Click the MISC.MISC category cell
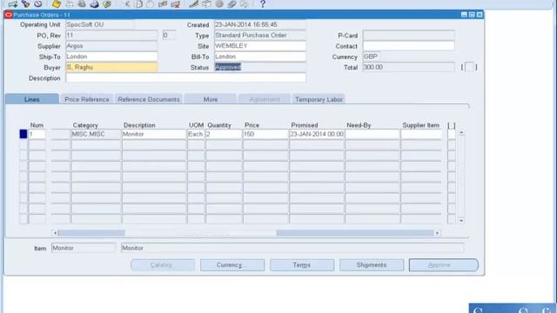The height and width of the screenshot is (313, 557). [x=96, y=134]
